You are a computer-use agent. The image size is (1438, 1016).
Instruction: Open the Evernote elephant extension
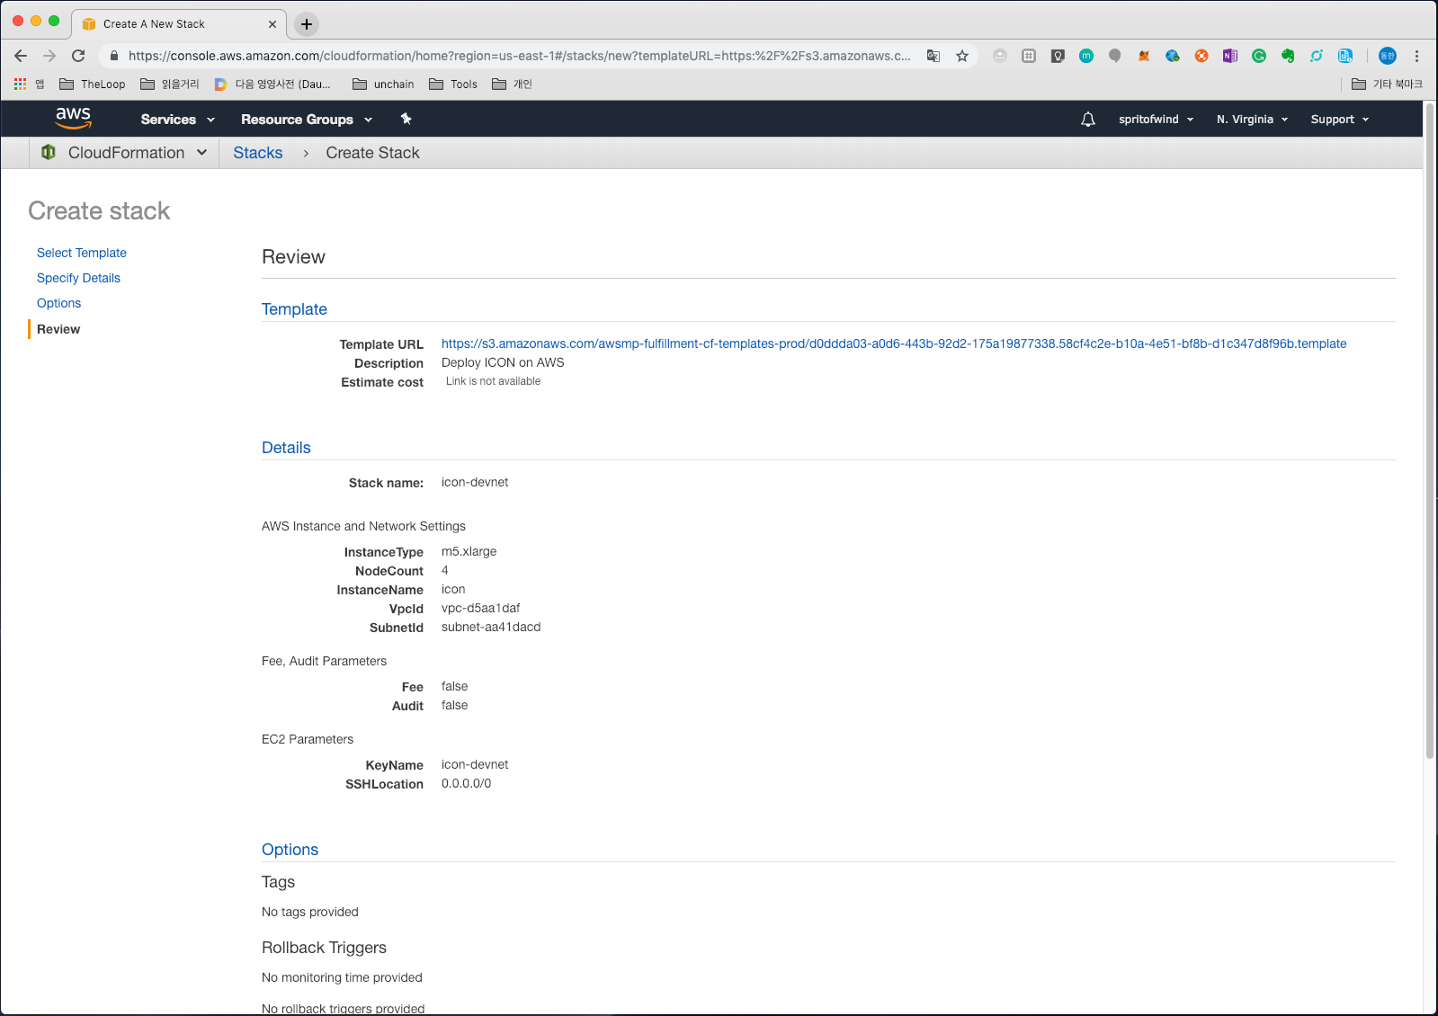pos(1288,56)
